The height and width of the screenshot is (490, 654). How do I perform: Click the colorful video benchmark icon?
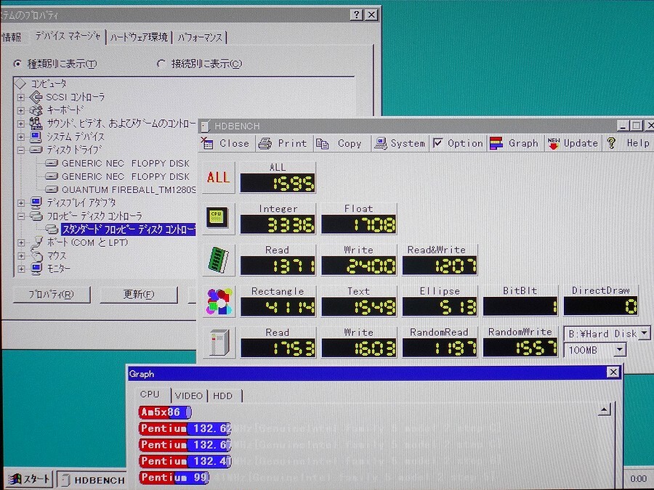(x=219, y=301)
